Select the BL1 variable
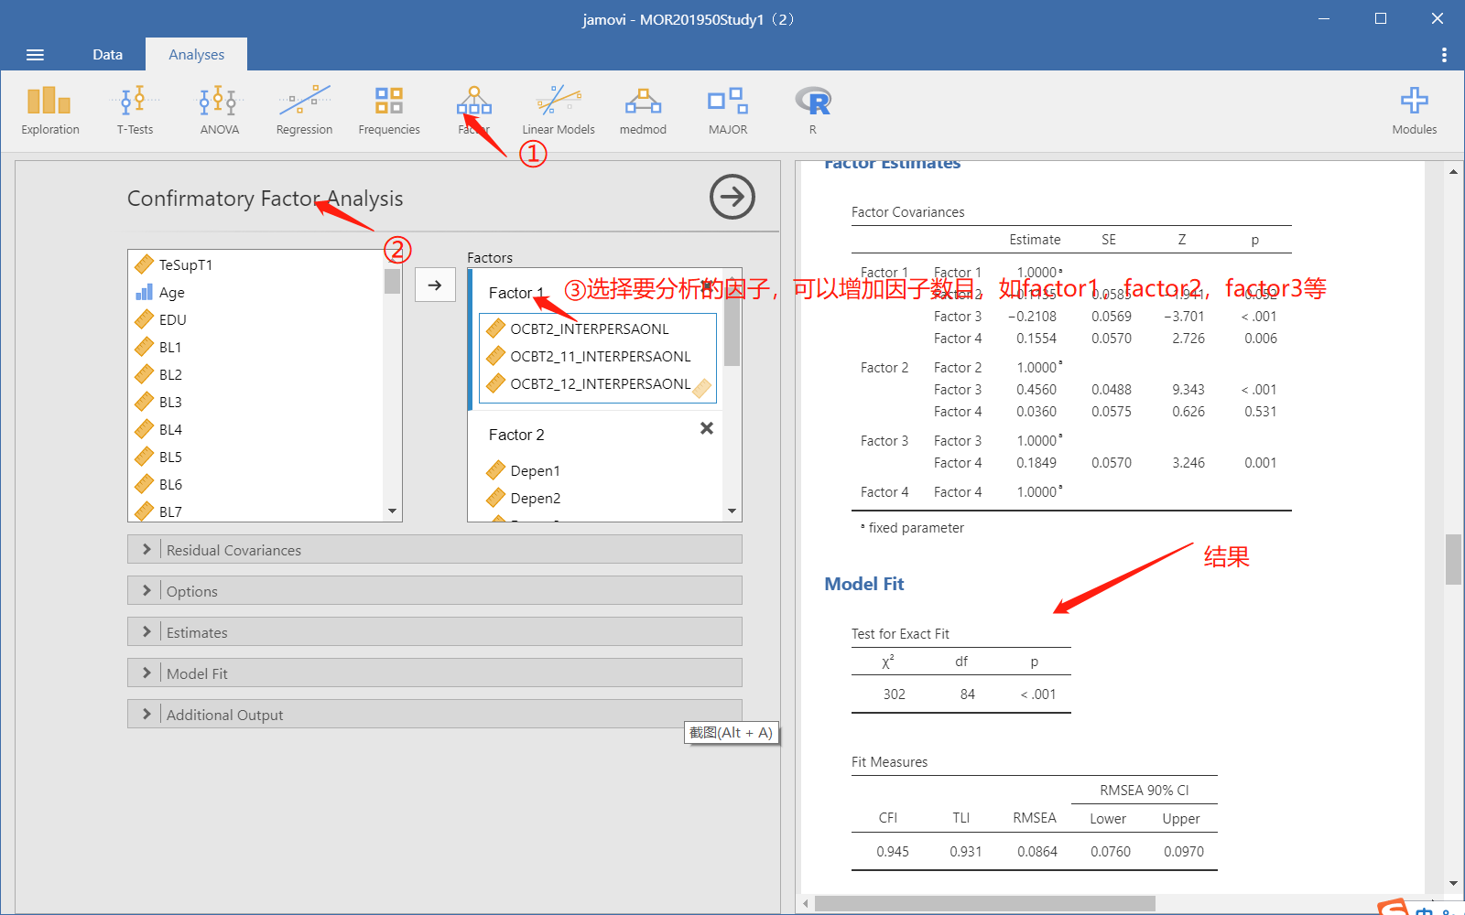1465x915 pixels. (256, 347)
